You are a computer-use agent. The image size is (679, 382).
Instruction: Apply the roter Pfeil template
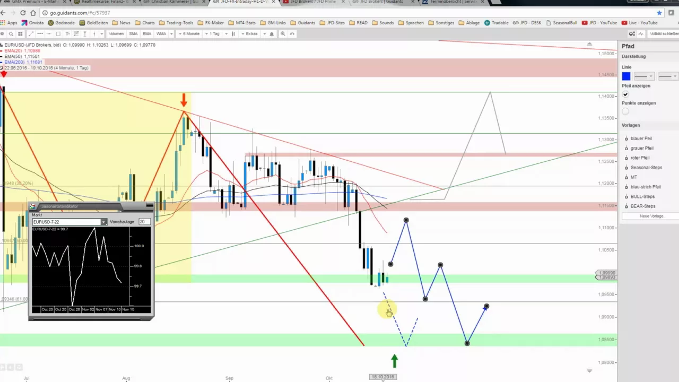[640, 158]
